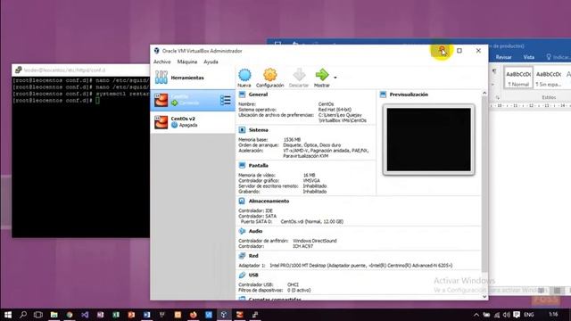Click VirtualBox cube icon in taskbar
The height and width of the screenshot is (321, 571).
[224, 315]
